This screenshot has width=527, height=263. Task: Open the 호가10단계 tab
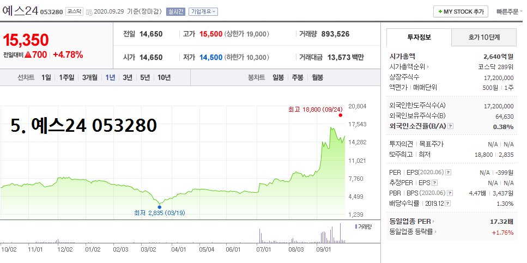tap(484, 37)
